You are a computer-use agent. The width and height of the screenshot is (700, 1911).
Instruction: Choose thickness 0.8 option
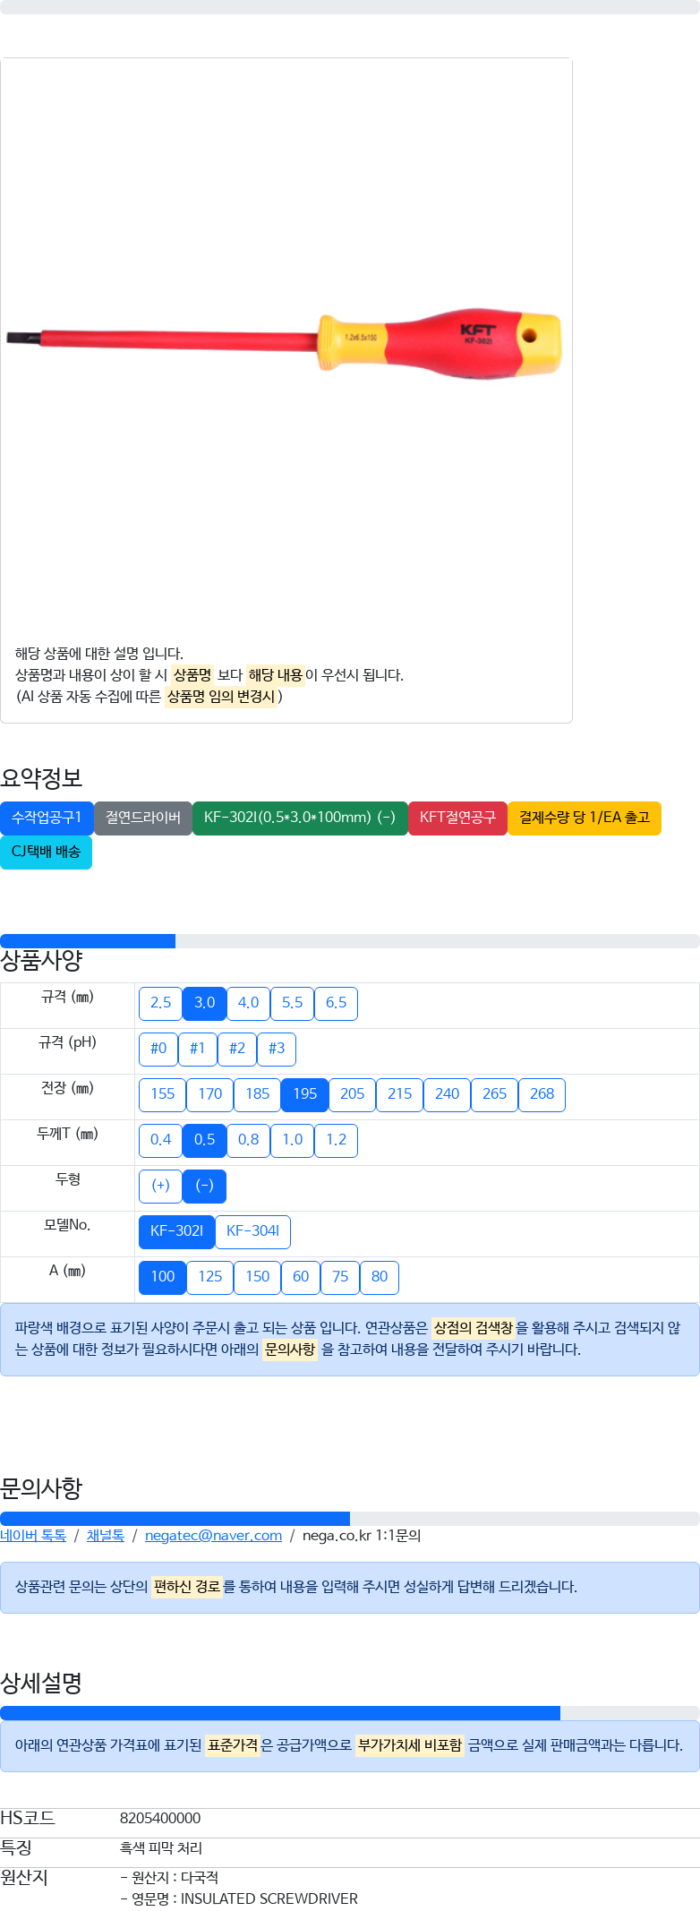tap(248, 1140)
